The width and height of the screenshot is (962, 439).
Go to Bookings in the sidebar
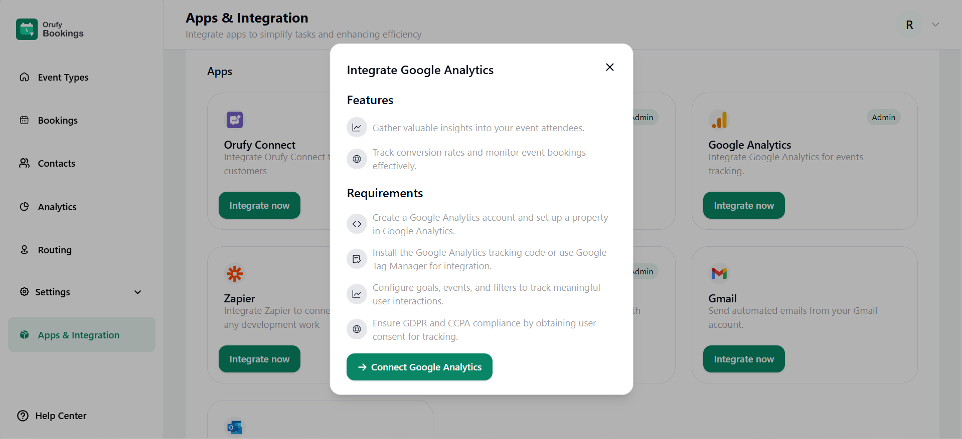pos(58,120)
